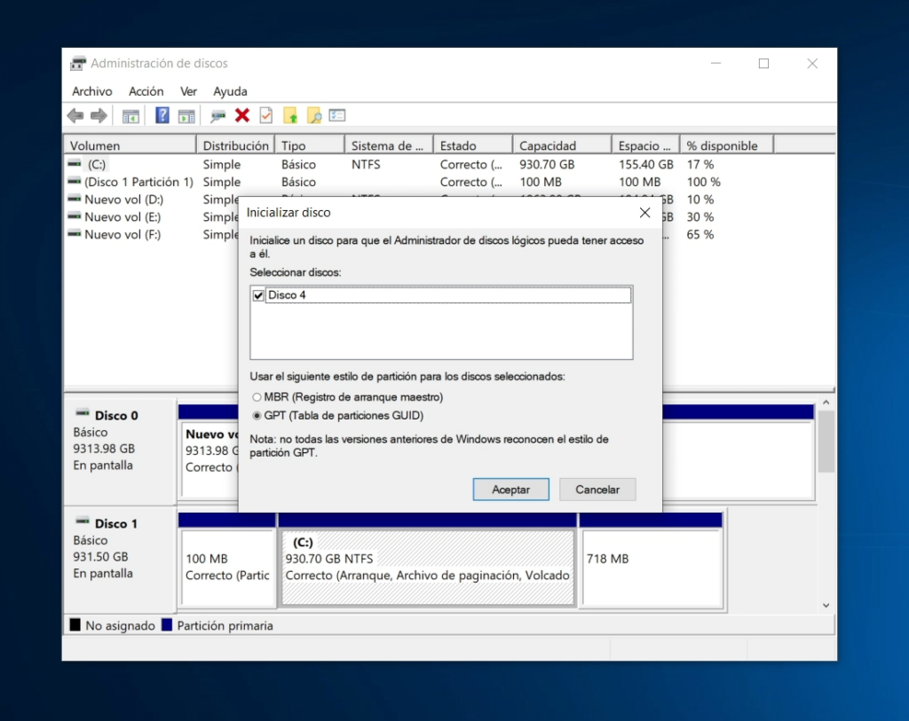Open the Archivo menu
The image size is (909, 721).
tap(92, 91)
